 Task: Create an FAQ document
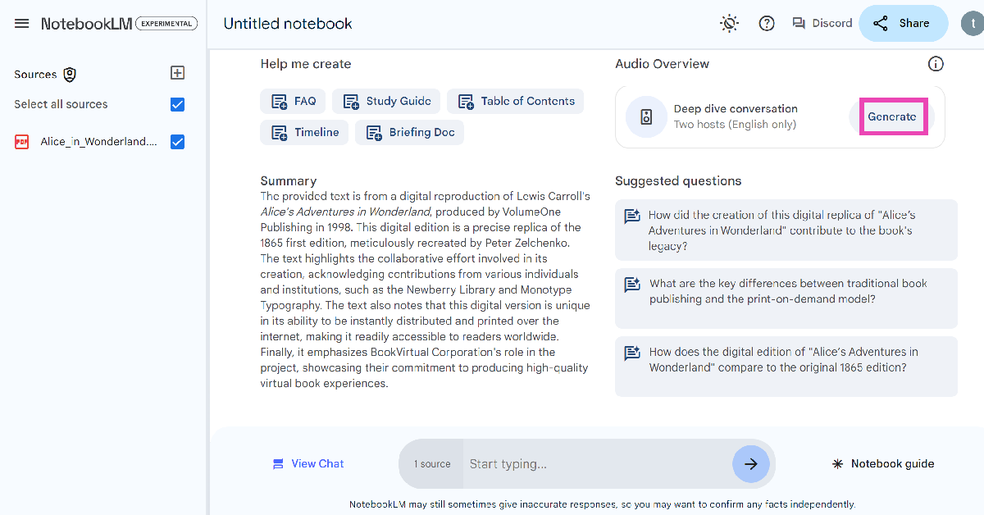click(x=294, y=102)
